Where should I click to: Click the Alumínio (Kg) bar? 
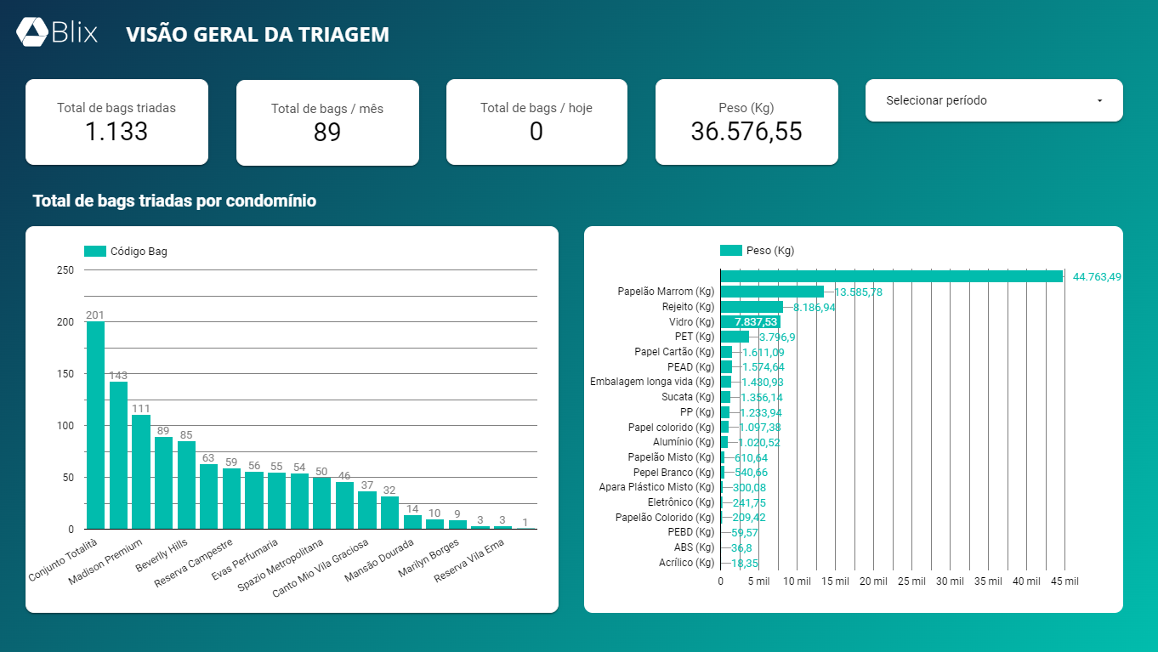click(724, 442)
